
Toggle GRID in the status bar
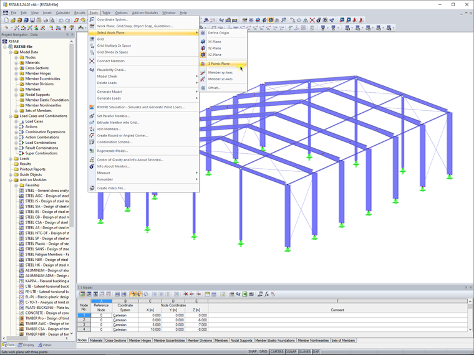coord(263,352)
